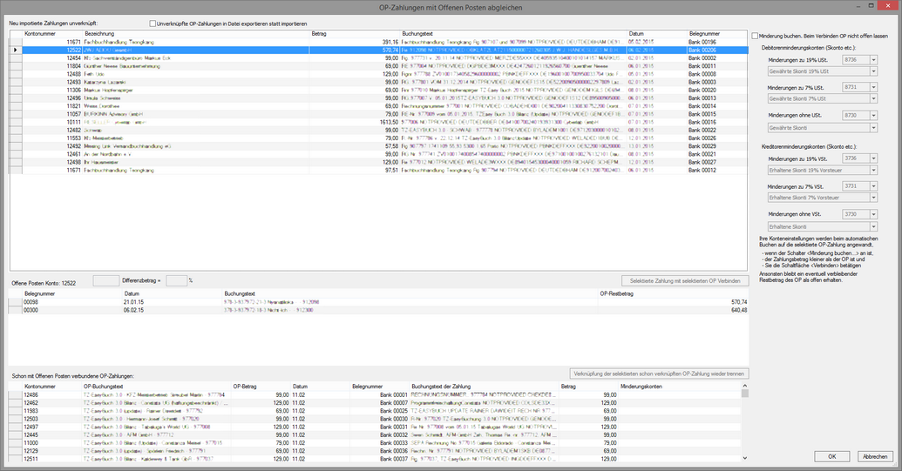
Task: Click the field left of Differenzbetrag label
Action: tap(105, 281)
